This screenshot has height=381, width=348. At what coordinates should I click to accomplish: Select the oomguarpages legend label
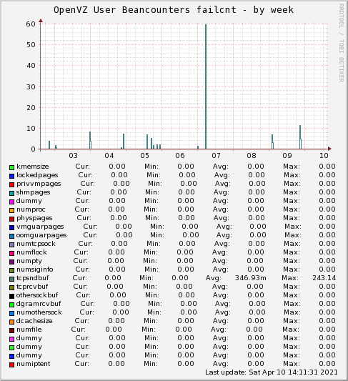click(41, 235)
